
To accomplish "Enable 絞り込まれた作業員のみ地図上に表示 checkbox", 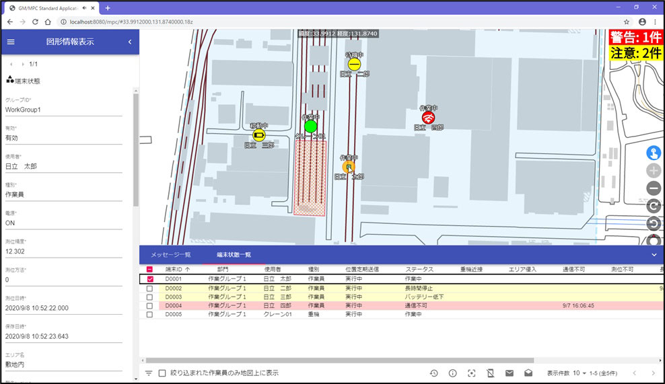I will pos(162,373).
